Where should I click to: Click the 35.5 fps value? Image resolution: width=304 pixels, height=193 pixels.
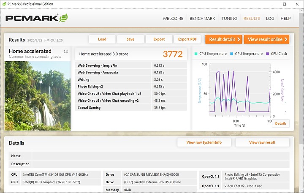(160, 108)
